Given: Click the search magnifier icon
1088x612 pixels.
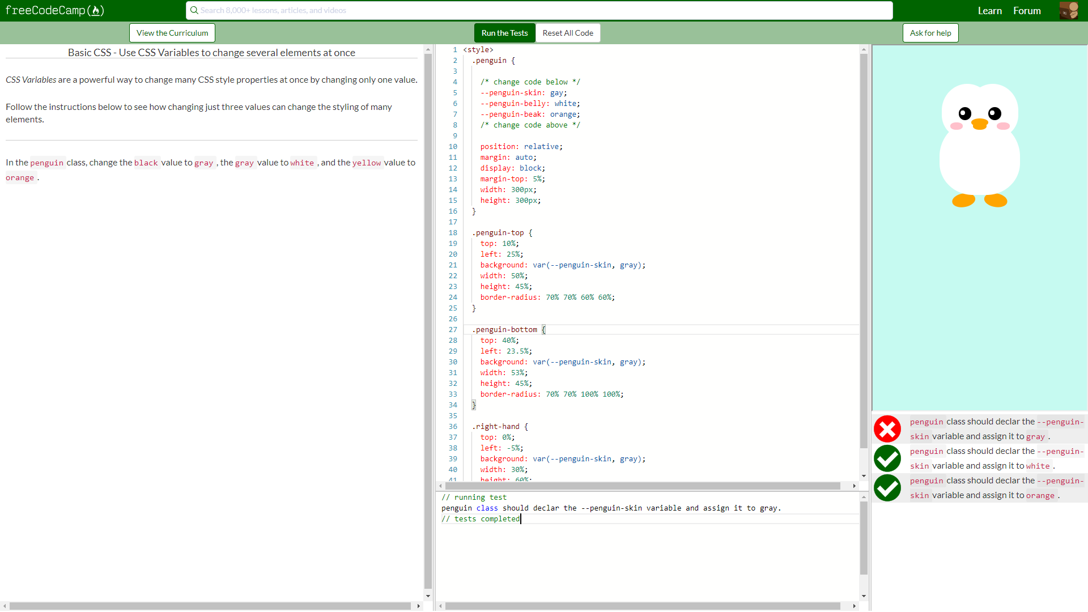Looking at the screenshot, I should (194, 10).
